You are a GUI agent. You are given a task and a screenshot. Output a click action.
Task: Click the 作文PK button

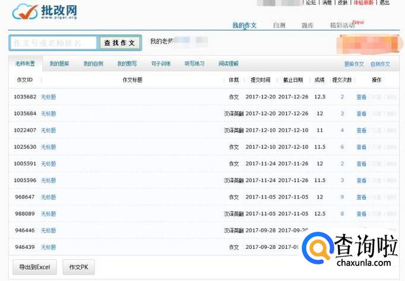click(x=78, y=267)
